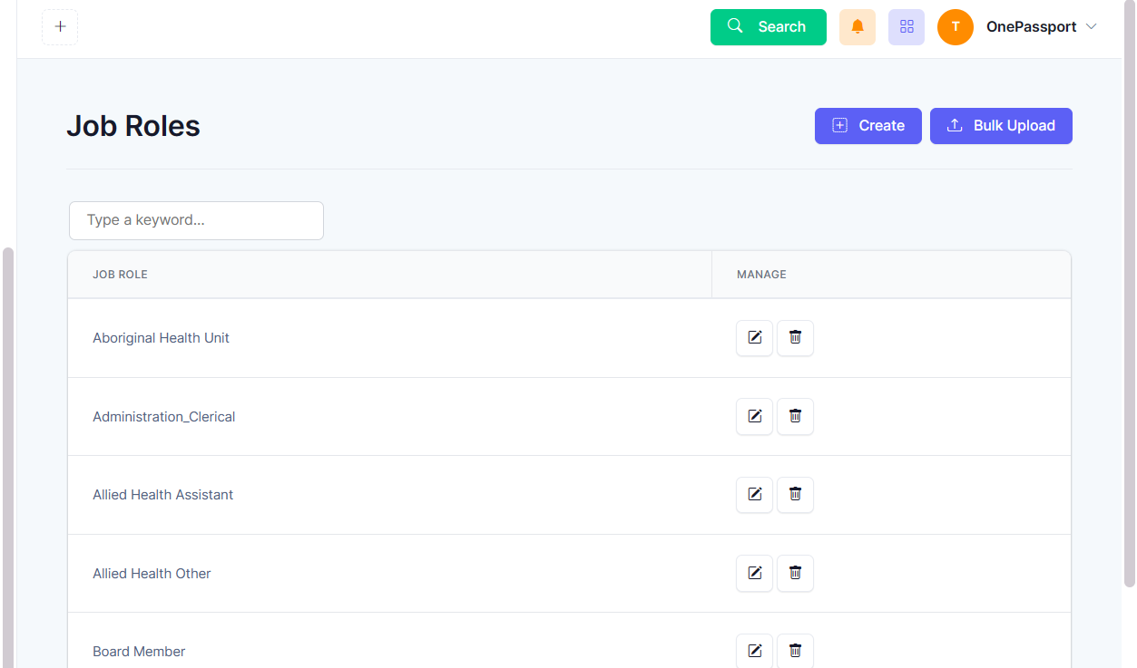Screen dimensions: 1137x668
Task: Delete the Board Member role
Action: [795, 651]
